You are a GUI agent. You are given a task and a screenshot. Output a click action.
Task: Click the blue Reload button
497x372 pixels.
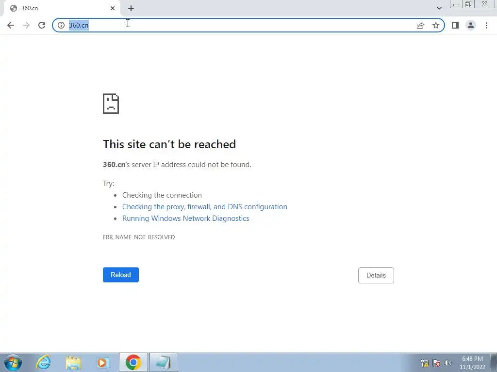(x=121, y=275)
